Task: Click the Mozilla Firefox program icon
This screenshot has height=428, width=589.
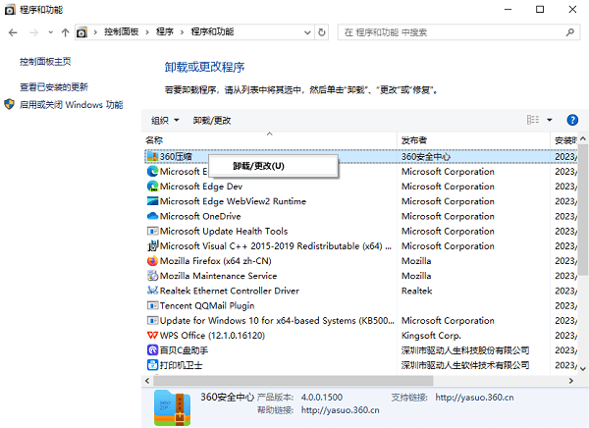Action: (152, 261)
